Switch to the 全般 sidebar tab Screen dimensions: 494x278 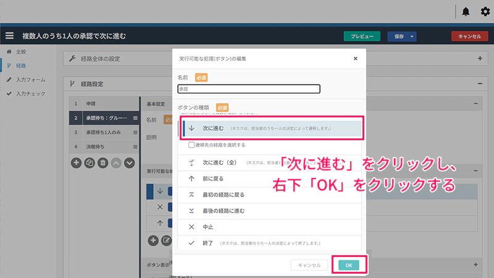[x=21, y=52]
